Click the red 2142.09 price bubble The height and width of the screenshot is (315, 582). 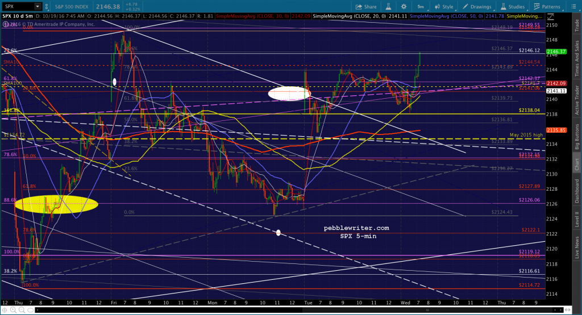[x=556, y=84]
